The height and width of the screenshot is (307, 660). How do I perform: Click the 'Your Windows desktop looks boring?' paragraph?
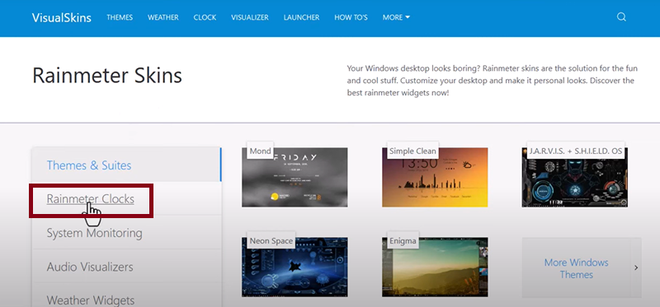(493, 80)
